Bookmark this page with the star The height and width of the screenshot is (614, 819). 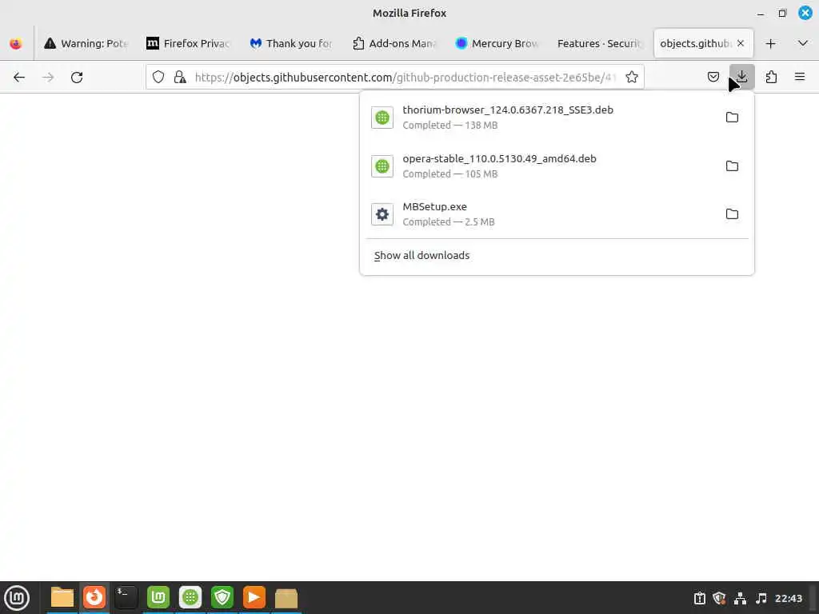[x=632, y=78]
